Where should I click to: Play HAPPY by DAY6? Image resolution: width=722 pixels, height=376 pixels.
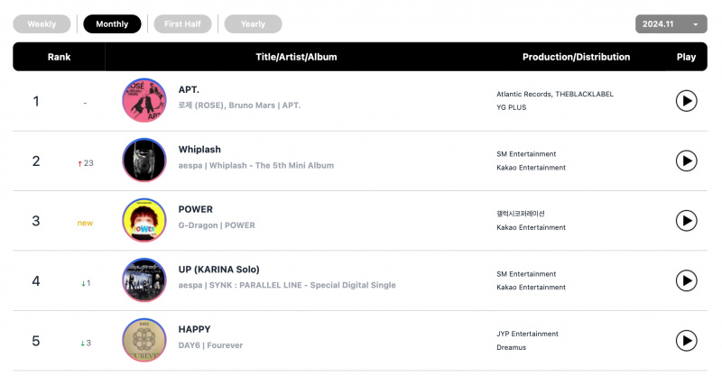(686, 341)
